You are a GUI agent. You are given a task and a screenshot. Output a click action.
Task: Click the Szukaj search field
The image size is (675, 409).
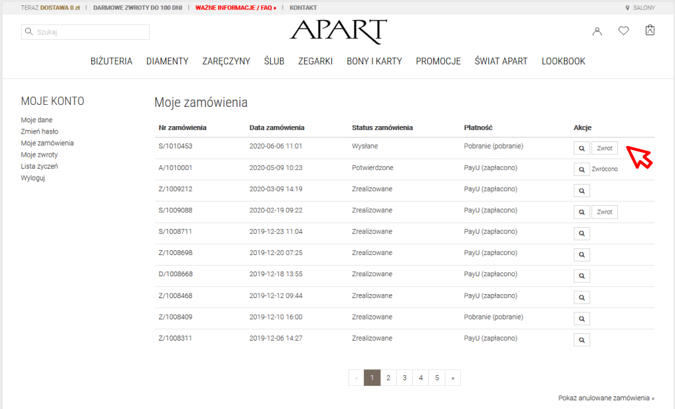(85, 32)
